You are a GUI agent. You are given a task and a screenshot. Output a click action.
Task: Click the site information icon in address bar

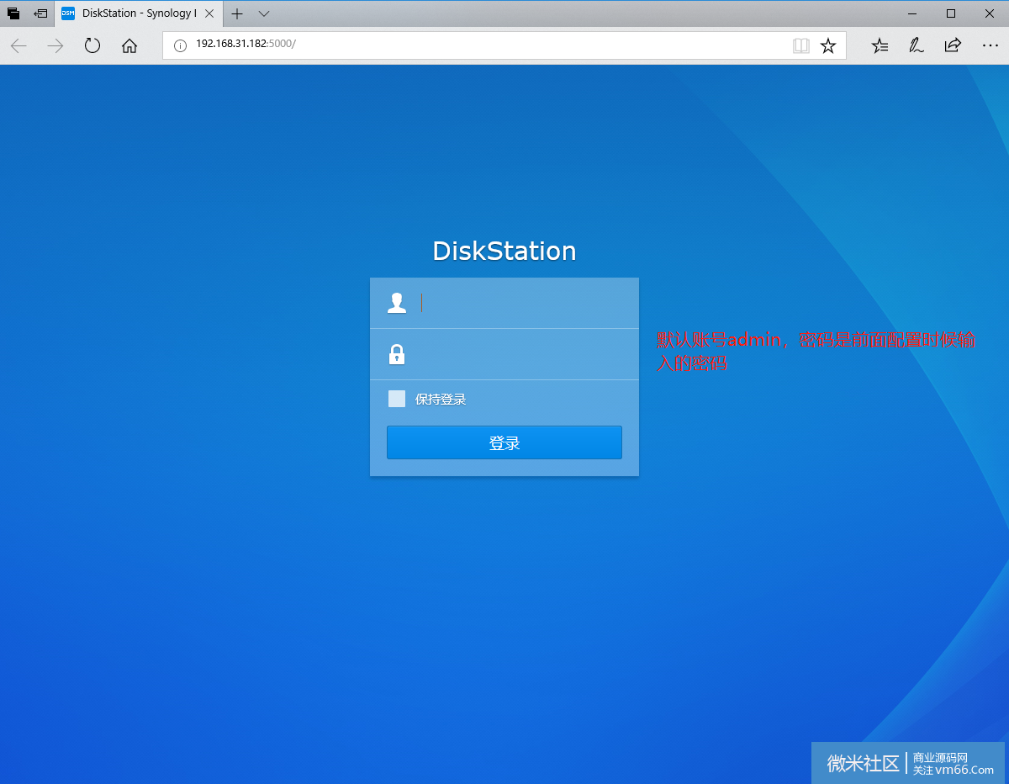click(x=180, y=45)
